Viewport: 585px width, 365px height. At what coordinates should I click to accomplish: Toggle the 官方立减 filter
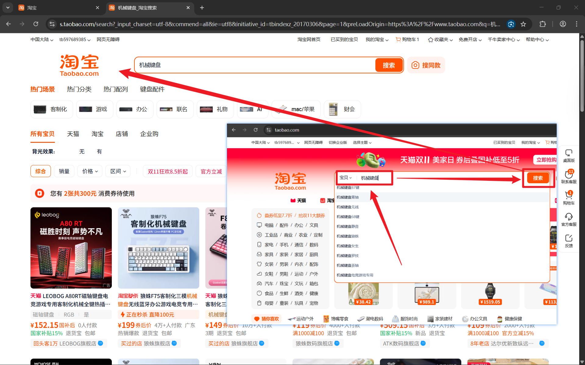pyautogui.click(x=211, y=171)
